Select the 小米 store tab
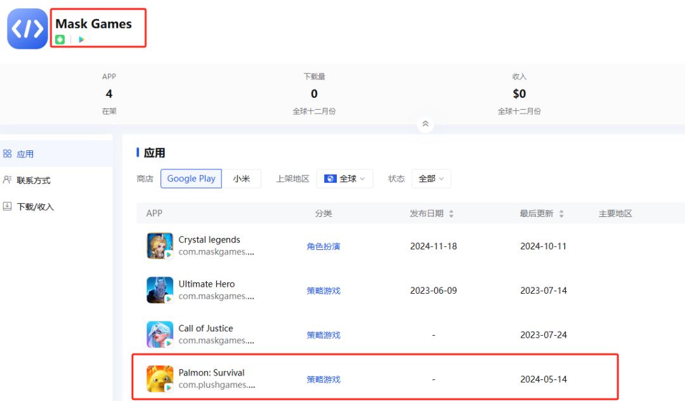685x401 pixels. 242,179
